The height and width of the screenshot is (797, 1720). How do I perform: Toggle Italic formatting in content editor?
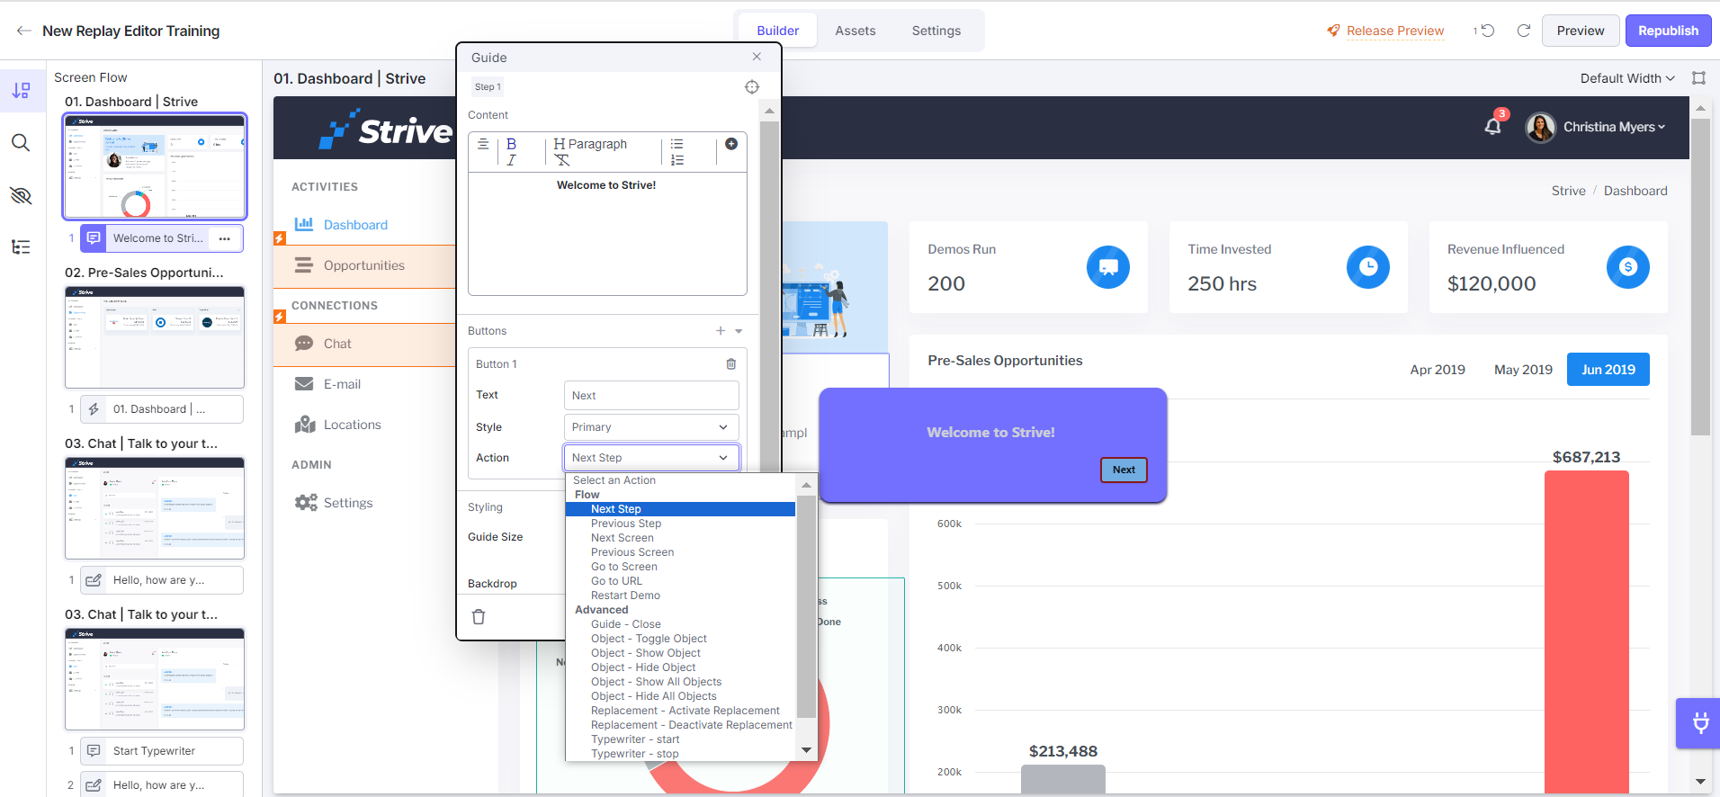point(511,160)
